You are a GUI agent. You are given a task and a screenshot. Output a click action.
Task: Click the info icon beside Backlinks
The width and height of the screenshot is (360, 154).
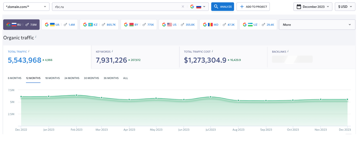(x=288, y=51)
